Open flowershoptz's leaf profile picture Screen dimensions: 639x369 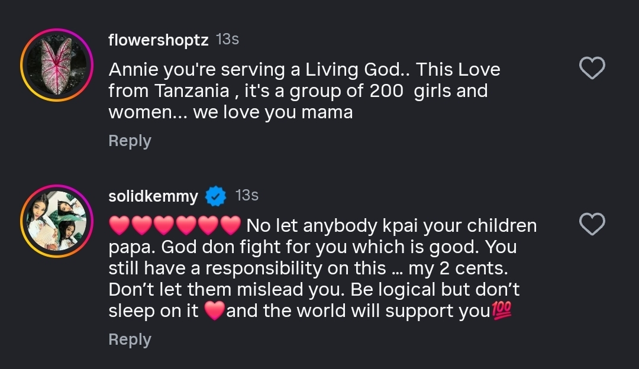click(x=57, y=65)
